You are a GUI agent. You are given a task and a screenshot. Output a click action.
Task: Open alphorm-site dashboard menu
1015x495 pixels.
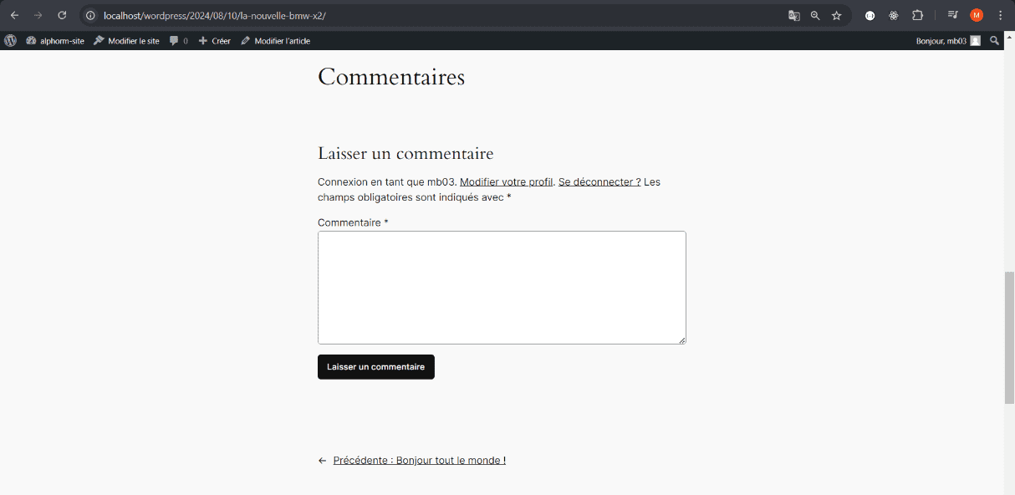point(55,40)
